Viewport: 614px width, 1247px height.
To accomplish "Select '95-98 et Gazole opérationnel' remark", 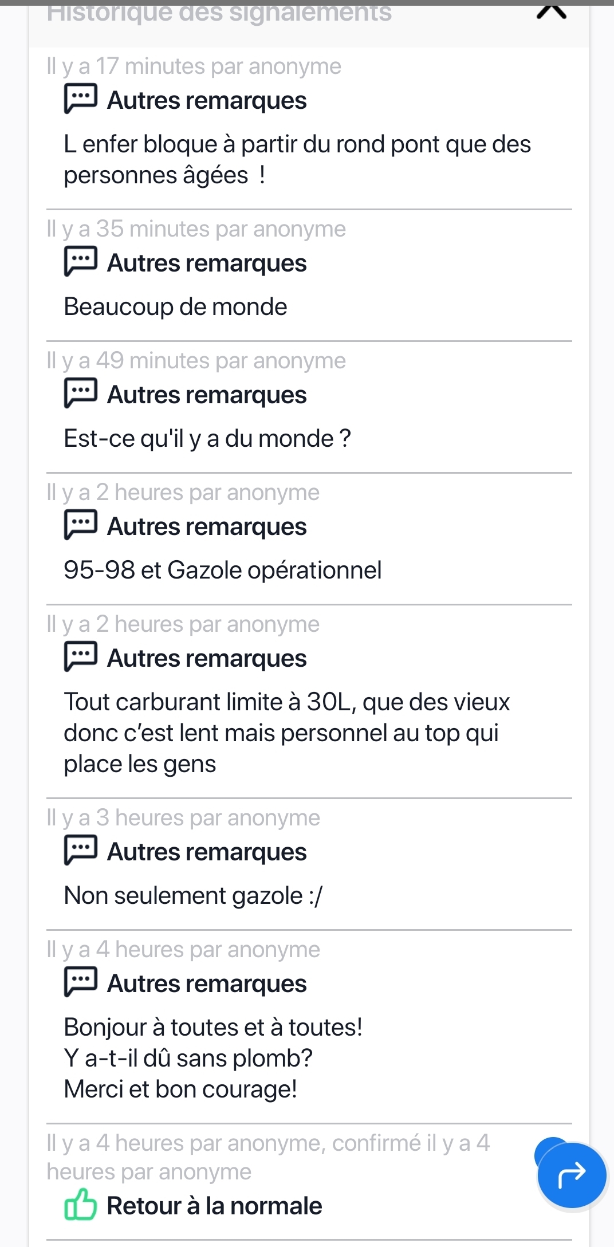I will [222, 571].
